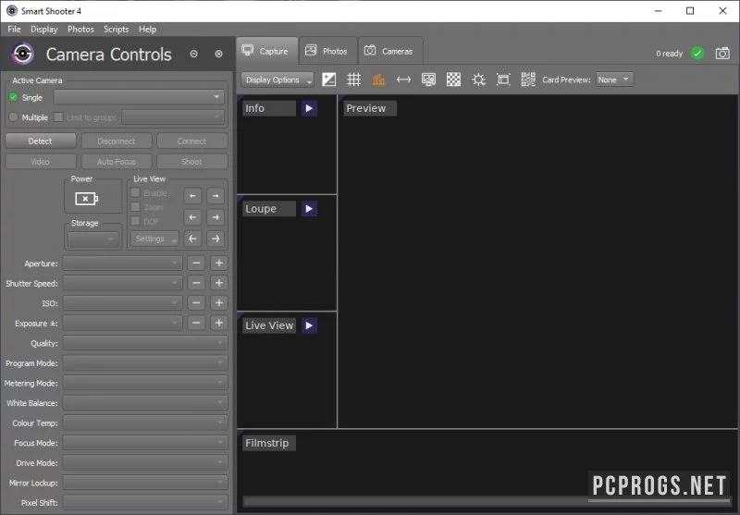
Task: Toggle the Limit to group checkbox
Action: 58,116
